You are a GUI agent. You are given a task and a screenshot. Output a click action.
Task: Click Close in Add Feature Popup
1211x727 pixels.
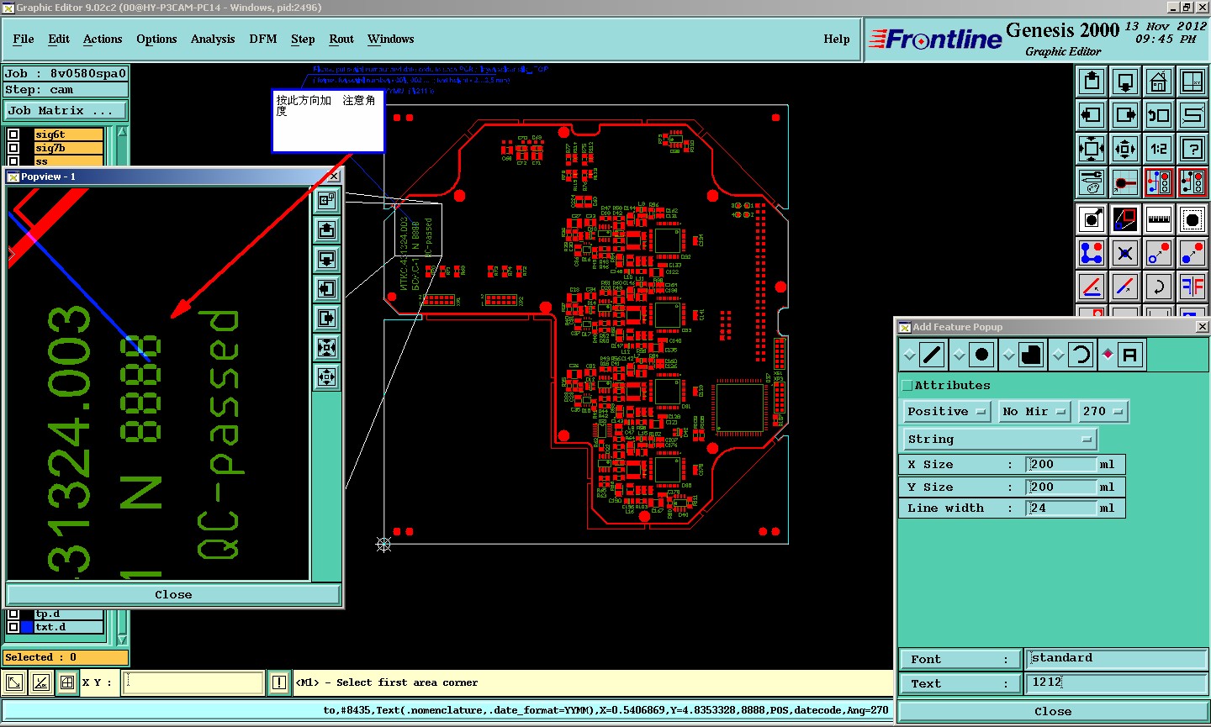point(1053,711)
